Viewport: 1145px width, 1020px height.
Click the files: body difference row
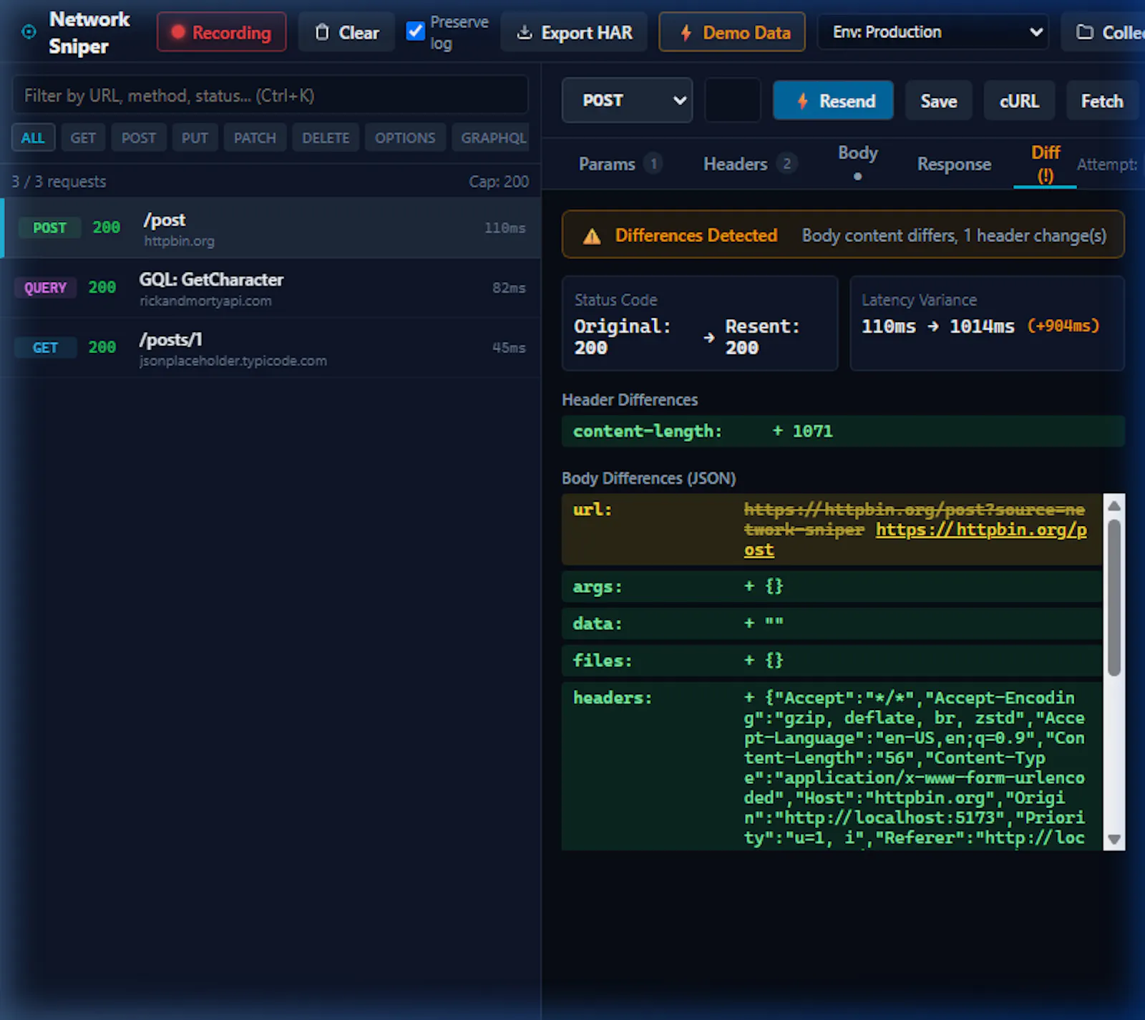point(832,661)
